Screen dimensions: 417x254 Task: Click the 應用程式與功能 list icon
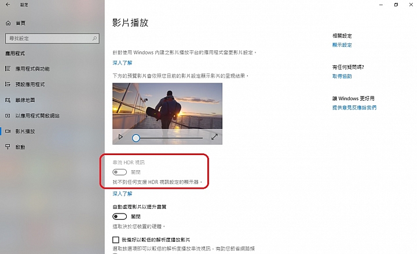[8, 68]
